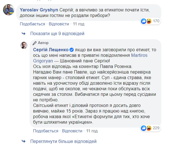The image size is (173, 144).
Task: Expand Переглянути більше відповідей
Action: 63,141
